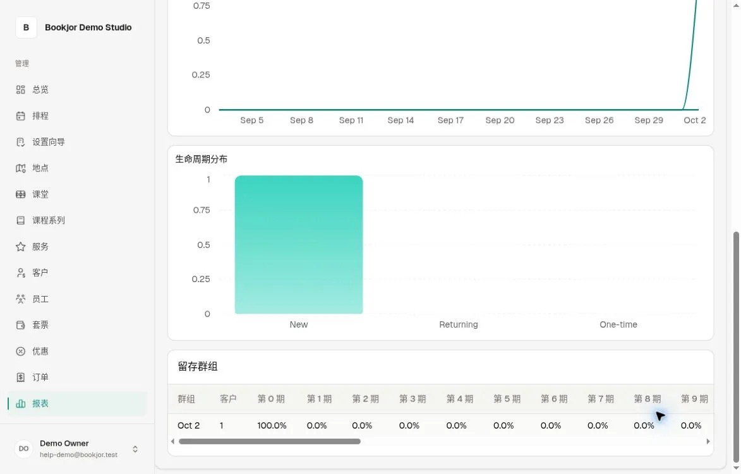The image size is (741, 474).
Task: Click the 客户 column header in table
Action: tap(228, 400)
